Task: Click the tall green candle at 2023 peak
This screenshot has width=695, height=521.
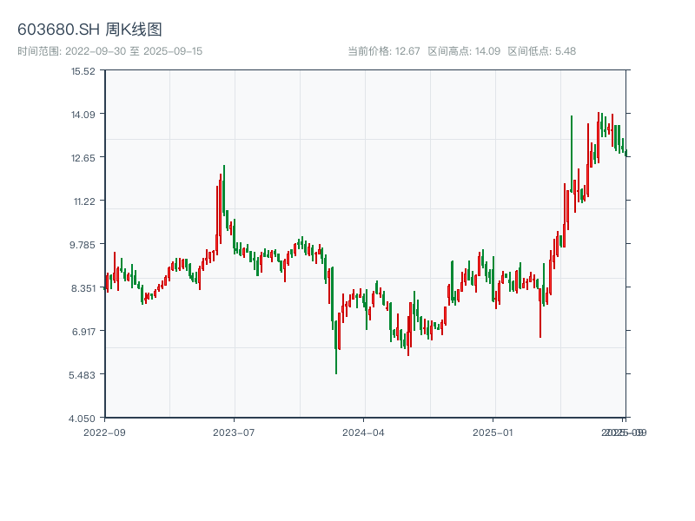Action: (224, 190)
